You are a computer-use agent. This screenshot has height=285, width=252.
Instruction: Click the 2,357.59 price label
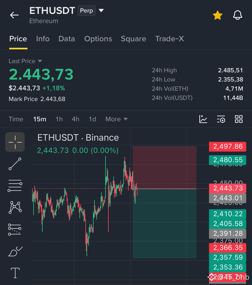[x=228, y=258]
